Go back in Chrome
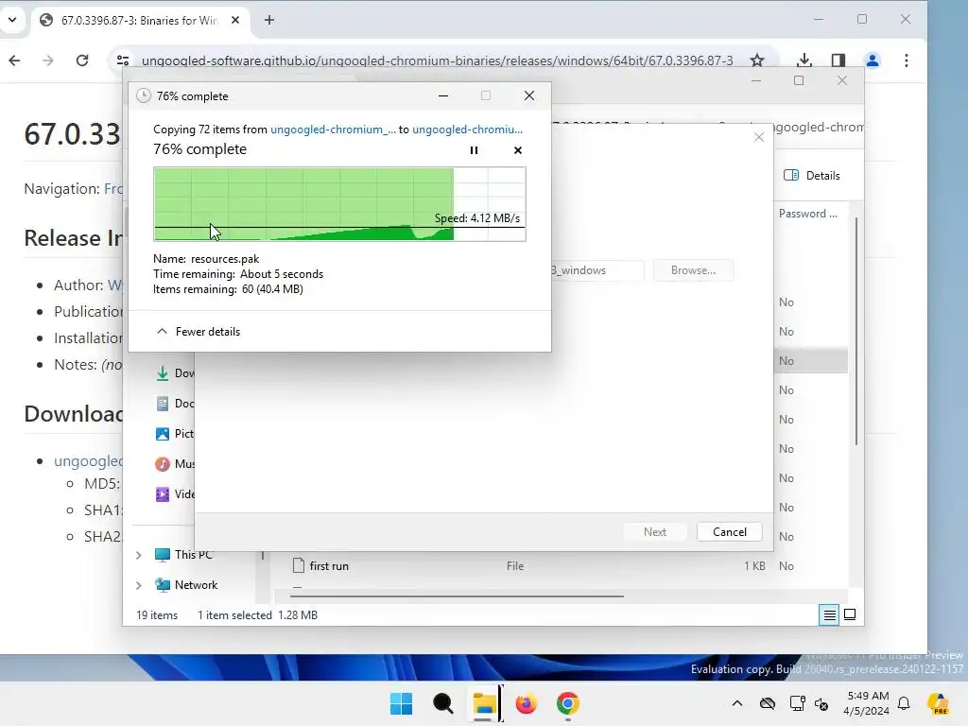This screenshot has width=968, height=726. [x=14, y=60]
